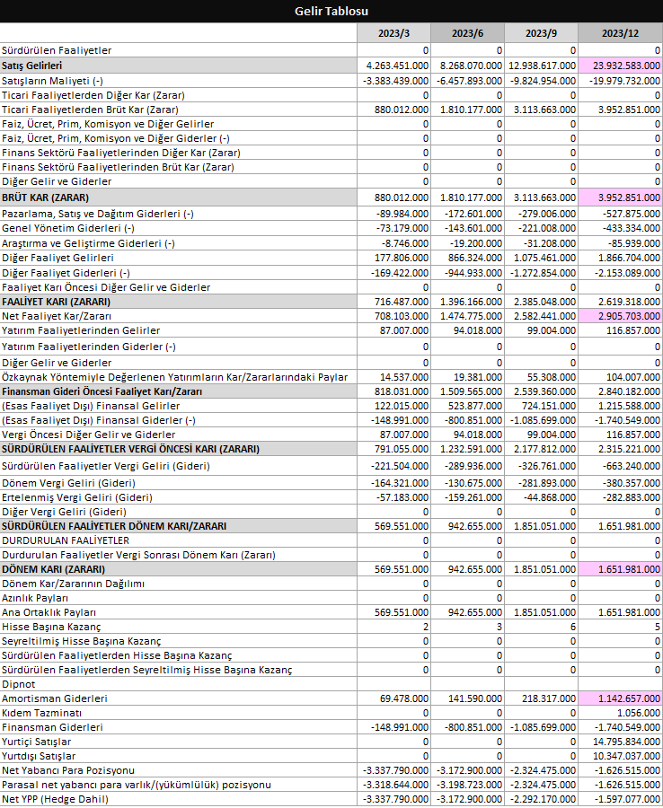The width and height of the screenshot is (663, 808).
Task: Click FAALİYET KARI (ZARARI) row label
Action: [57, 302]
